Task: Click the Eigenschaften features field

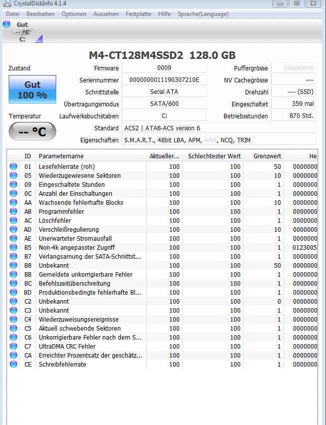Action: coord(219,140)
